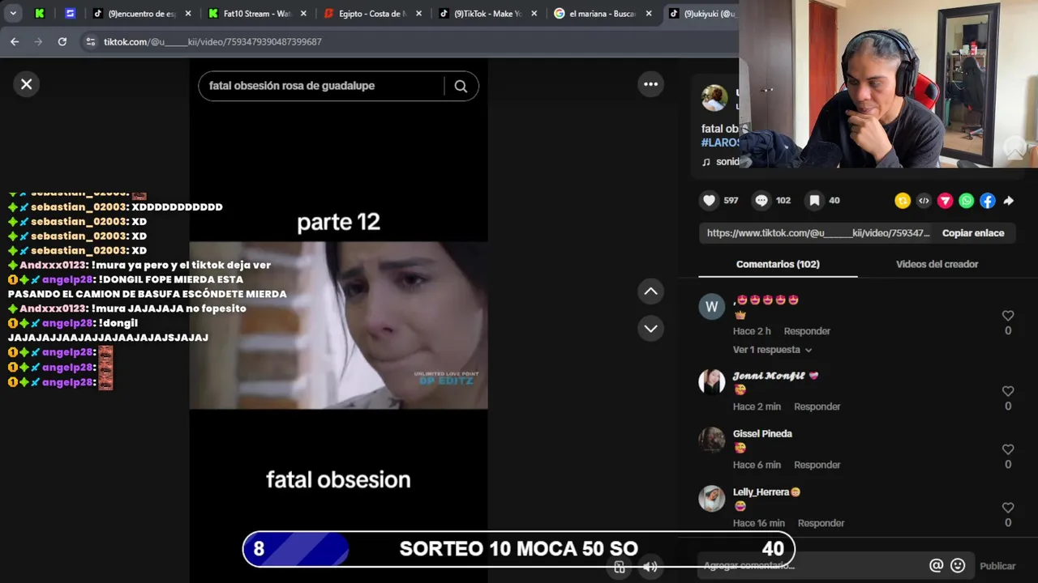Click the site info icon in address bar
Screen dimensions: 1038x583
pos(91,41)
